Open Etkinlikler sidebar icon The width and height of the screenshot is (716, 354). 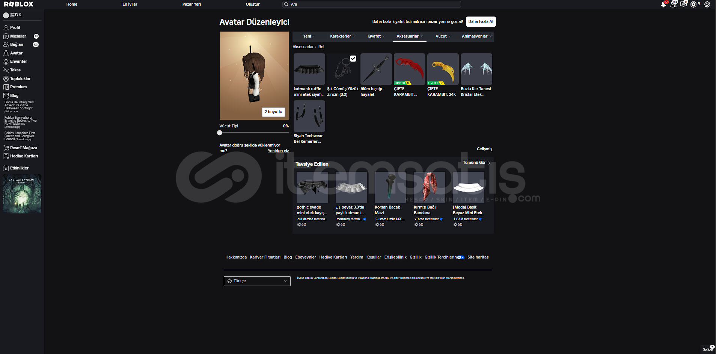(x=6, y=168)
